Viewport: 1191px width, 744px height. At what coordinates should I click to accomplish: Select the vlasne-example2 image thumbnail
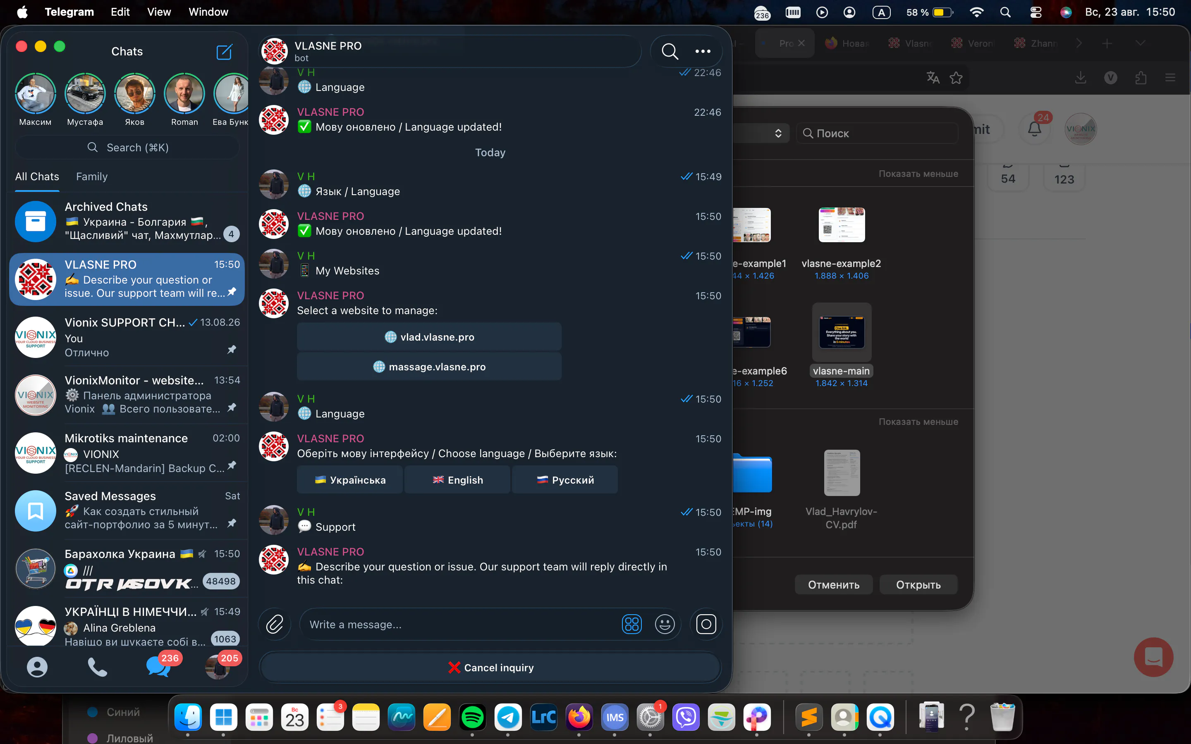click(842, 225)
